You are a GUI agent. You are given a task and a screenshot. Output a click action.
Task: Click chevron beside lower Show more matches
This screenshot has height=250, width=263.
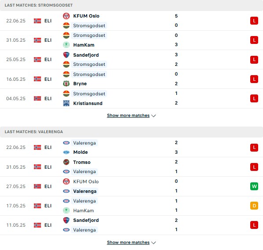pyautogui.click(x=153, y=243)
